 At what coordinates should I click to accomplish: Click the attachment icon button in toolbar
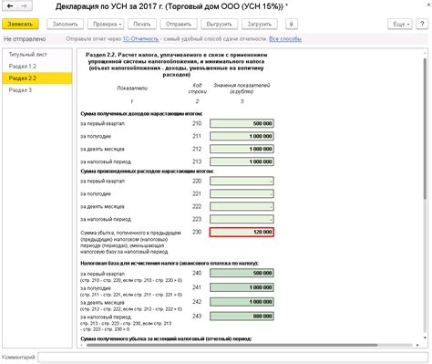(x=292, y=24)
